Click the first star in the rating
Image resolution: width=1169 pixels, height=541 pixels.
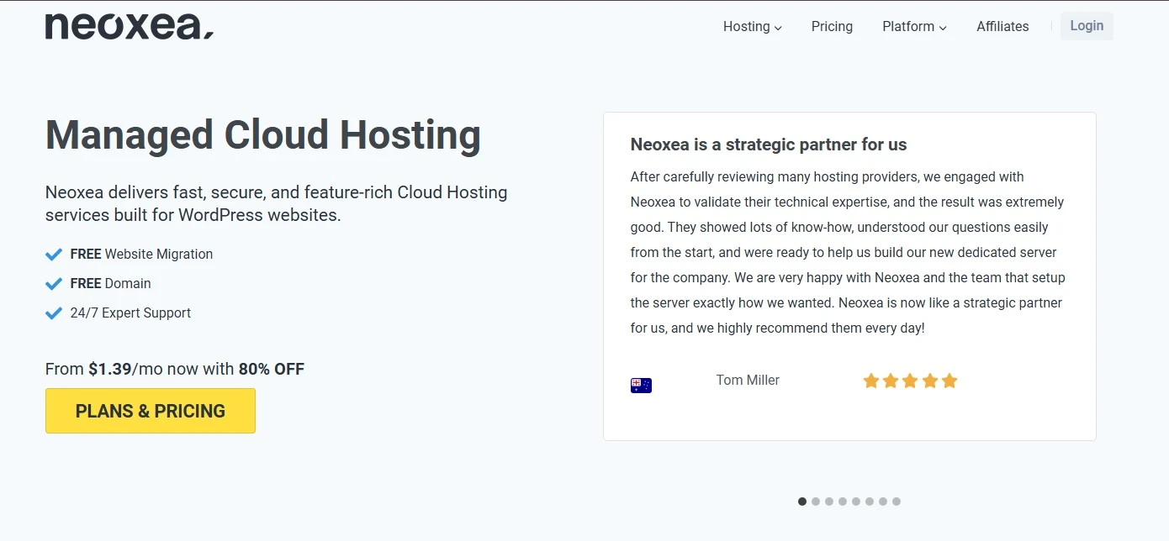tap(871, 381)
